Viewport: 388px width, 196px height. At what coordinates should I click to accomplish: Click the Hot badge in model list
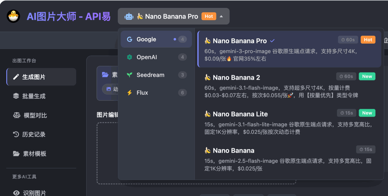pos(368,40)
